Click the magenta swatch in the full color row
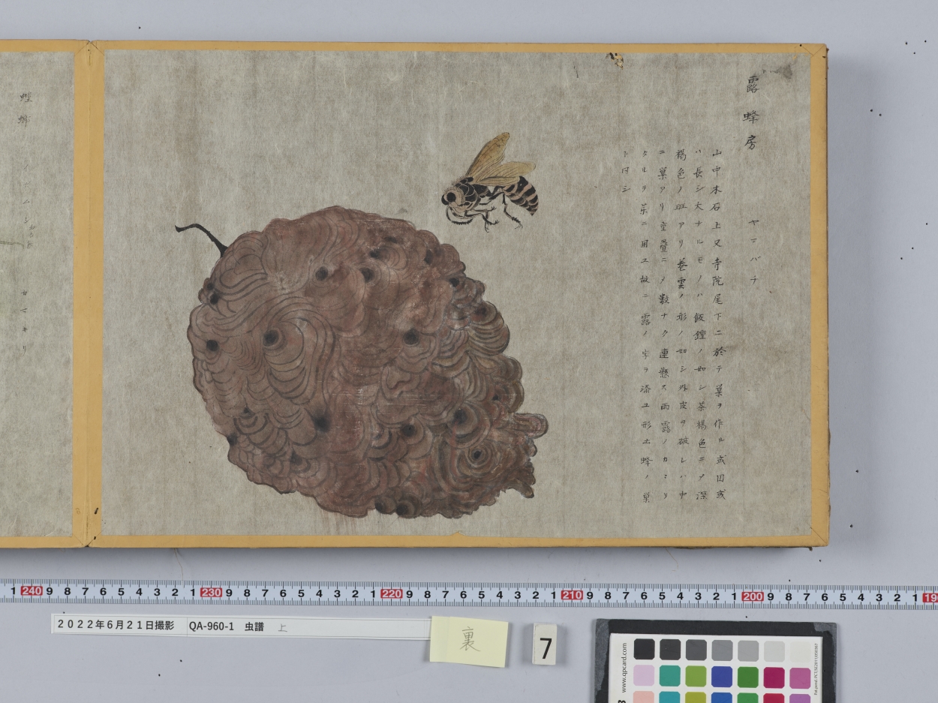The width and height of the screenshot is (938, 703). tap(774, 677)
